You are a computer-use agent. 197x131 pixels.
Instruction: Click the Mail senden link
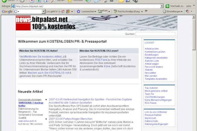coord(151,76)
